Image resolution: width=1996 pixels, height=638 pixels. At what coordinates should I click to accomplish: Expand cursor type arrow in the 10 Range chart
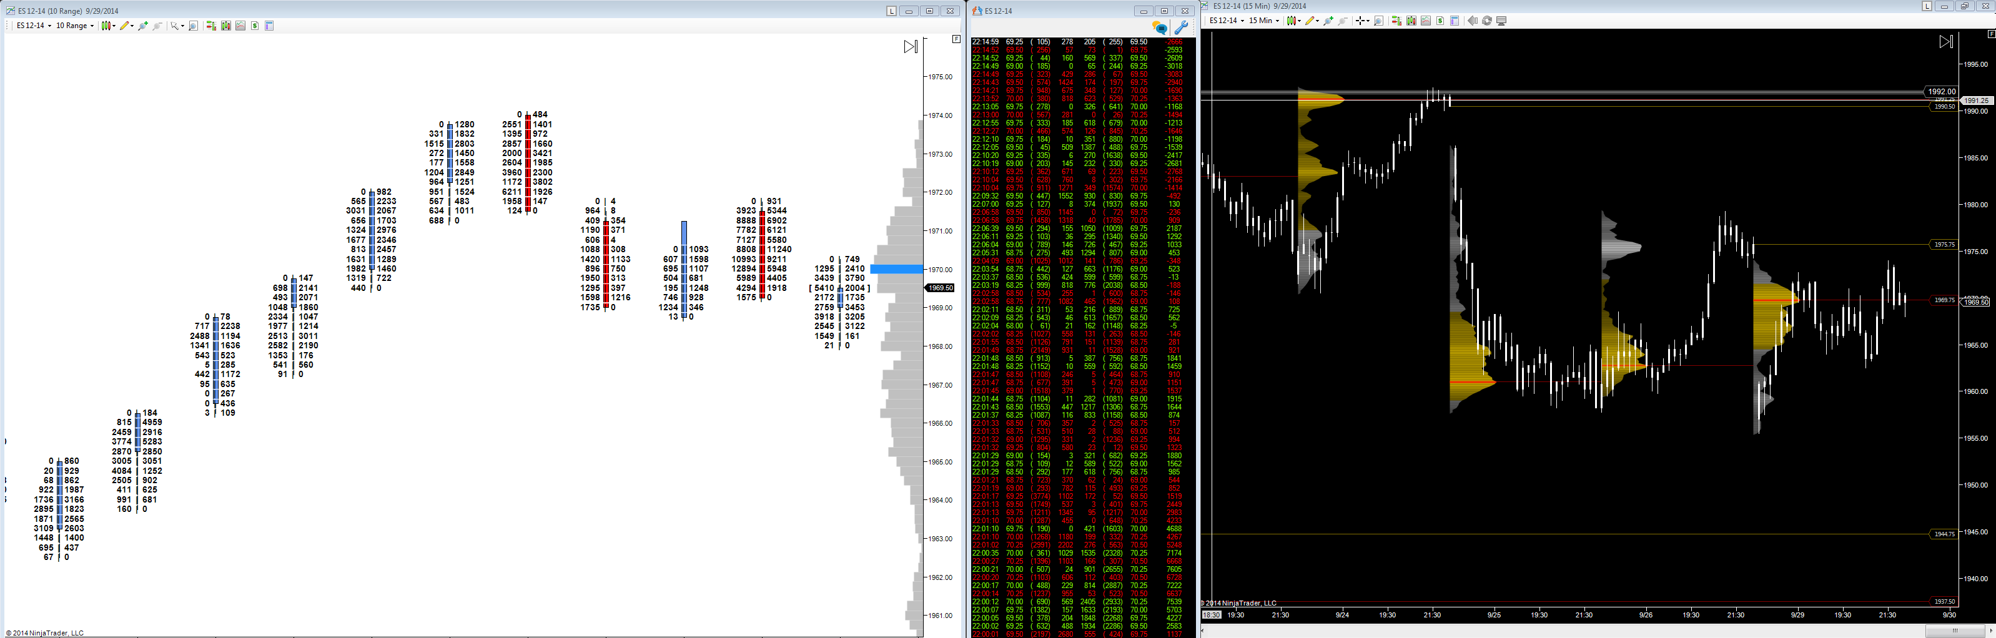(182, 26)
